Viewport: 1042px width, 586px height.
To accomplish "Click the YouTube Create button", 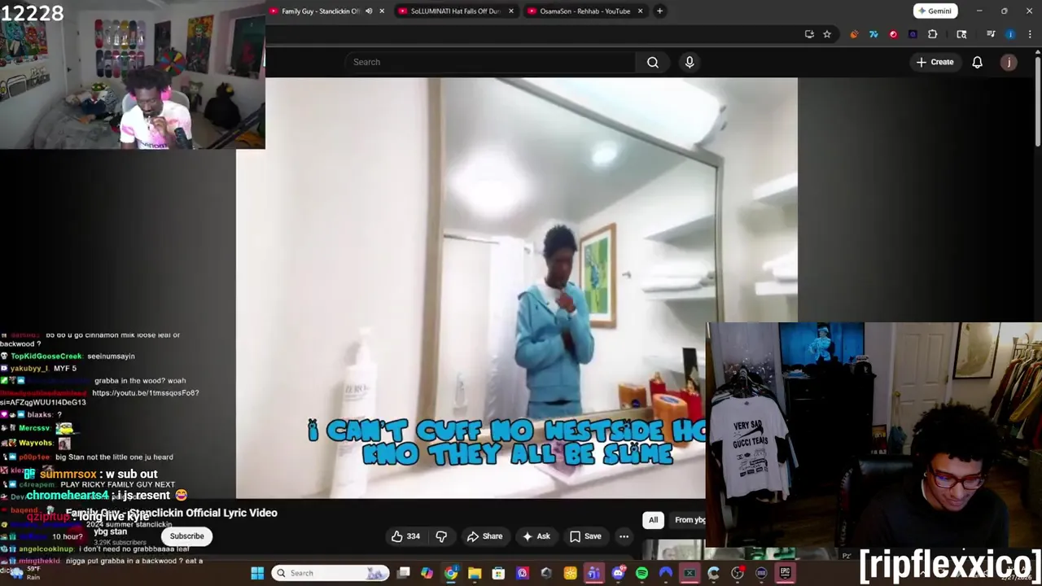I will (935, 62).
